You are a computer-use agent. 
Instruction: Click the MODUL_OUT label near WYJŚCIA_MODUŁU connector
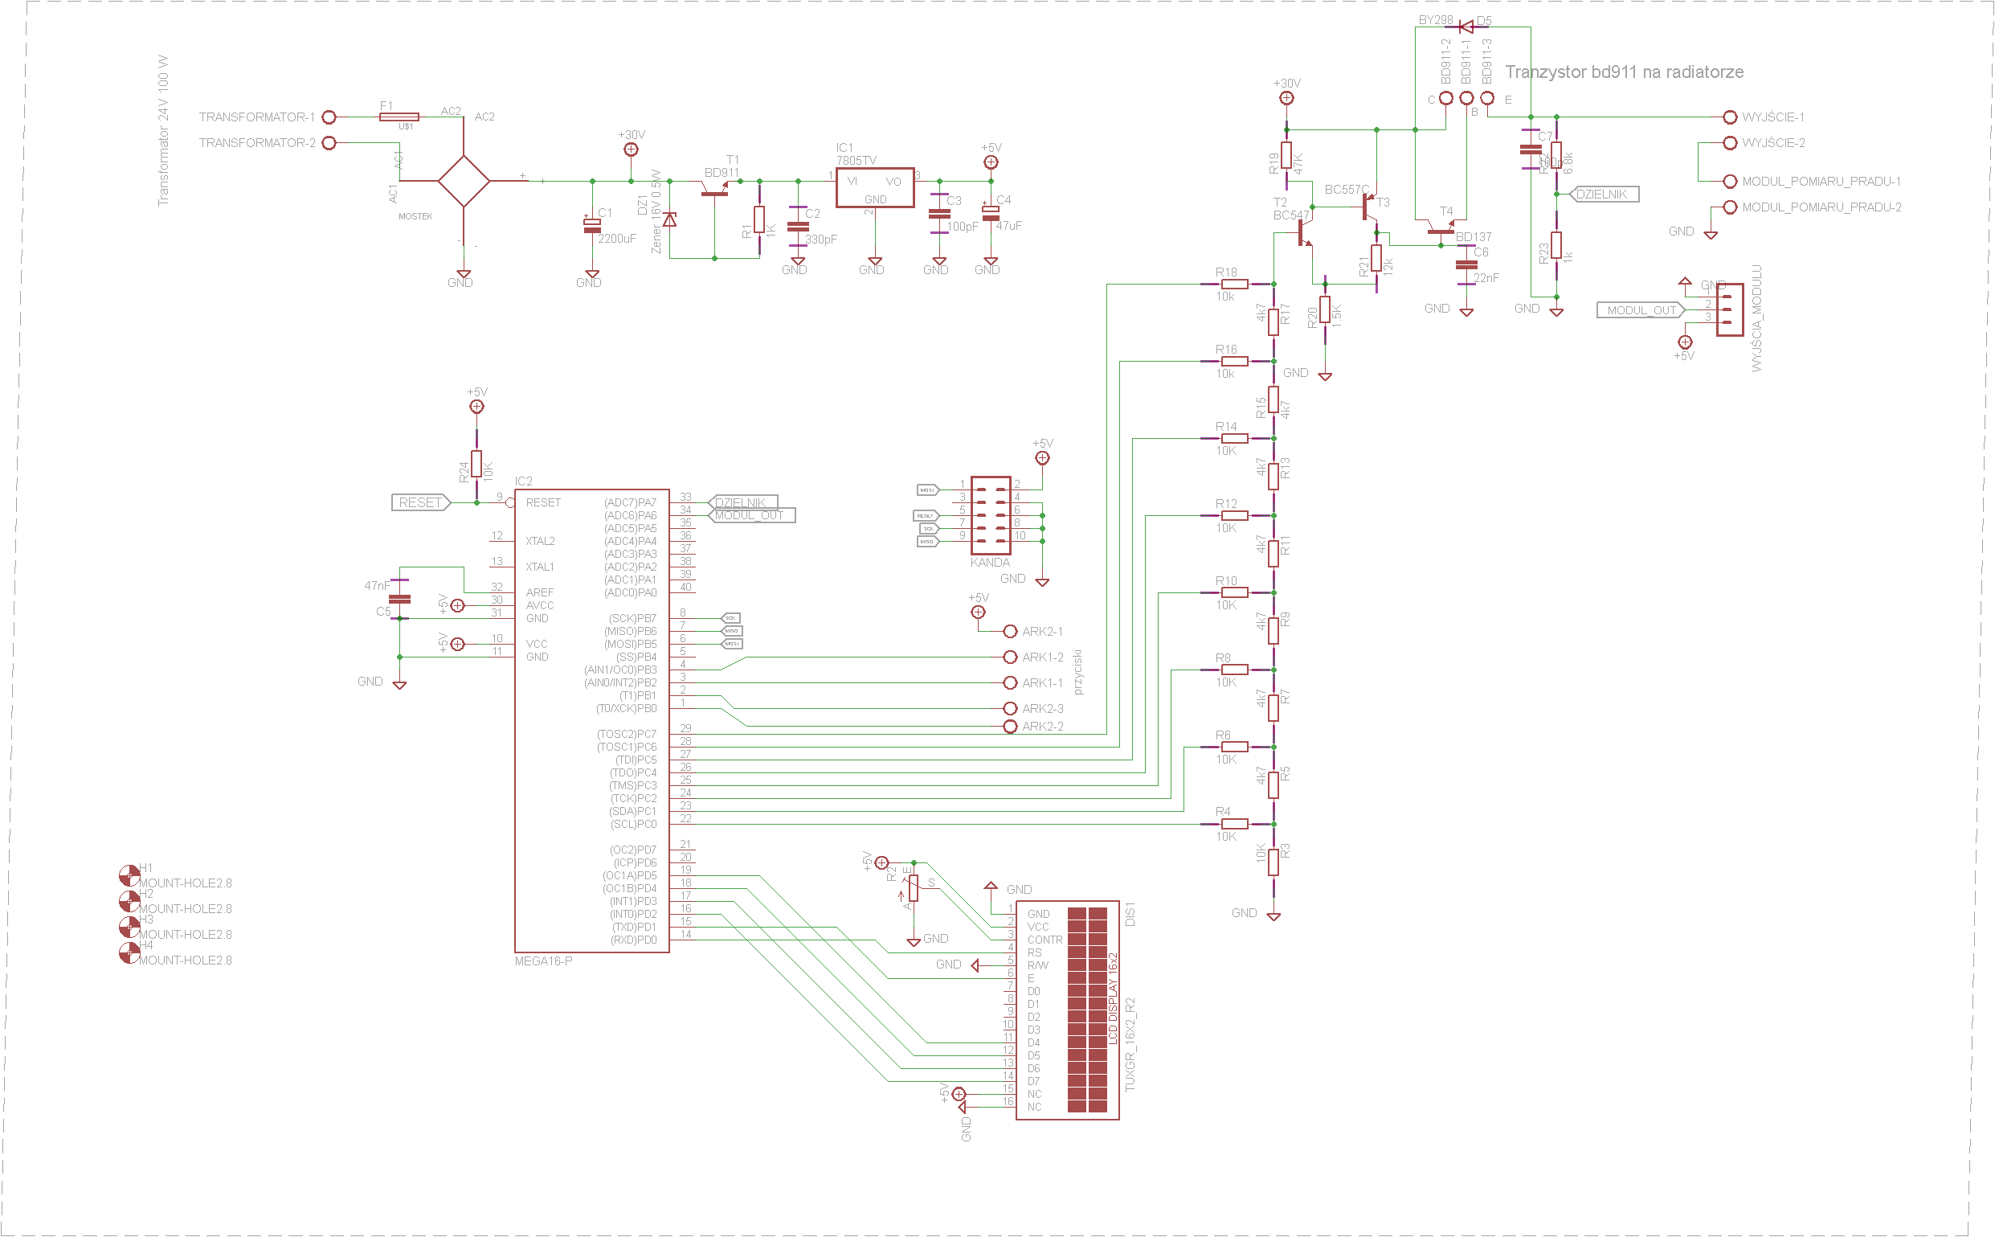(x=1640, y=310)
